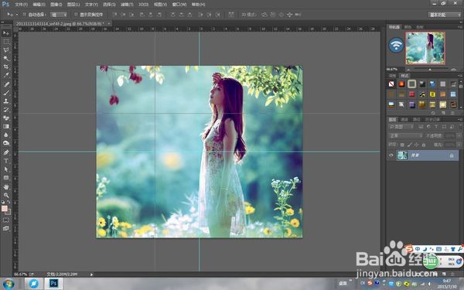Select the Eraser tool
Screen dimensions: 464x290
pos(6,118)
